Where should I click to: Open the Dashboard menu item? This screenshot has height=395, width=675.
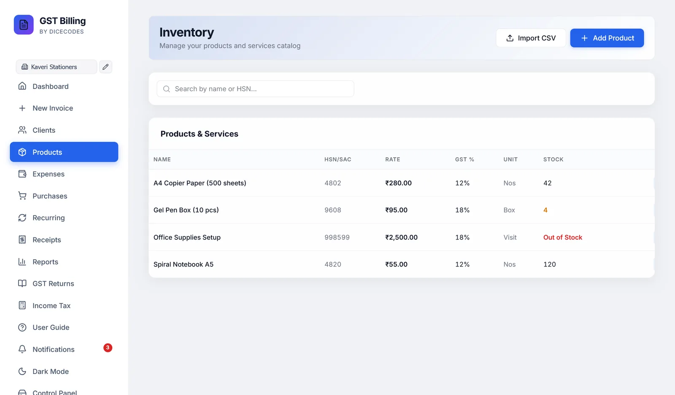[x=64, y=86]
